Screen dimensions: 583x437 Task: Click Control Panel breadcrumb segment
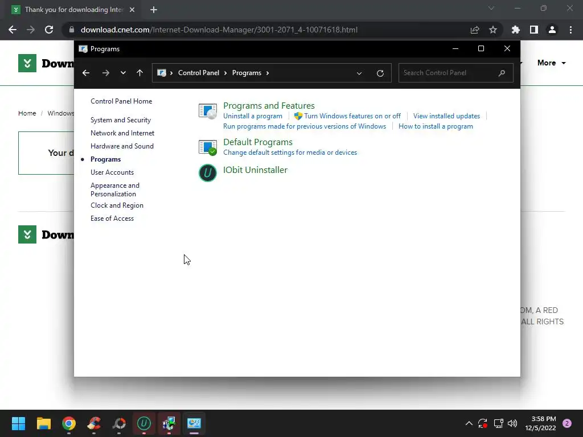click(x=199, y=73)
